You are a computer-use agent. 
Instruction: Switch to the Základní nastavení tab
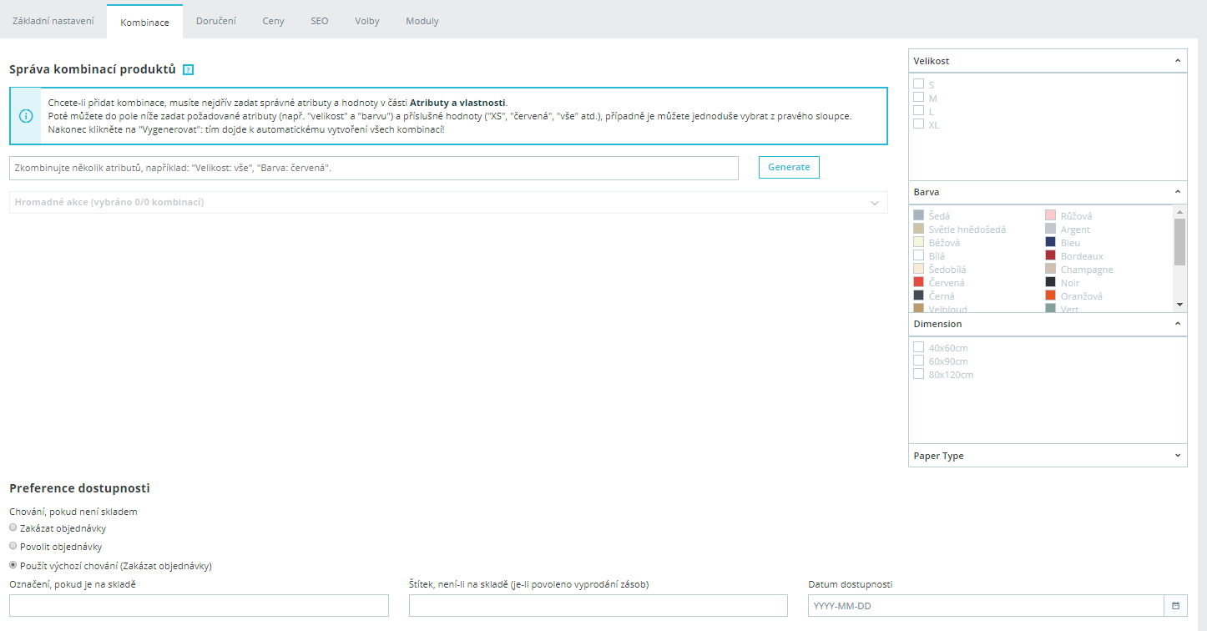pyautogui.click(x=53, y=21)
